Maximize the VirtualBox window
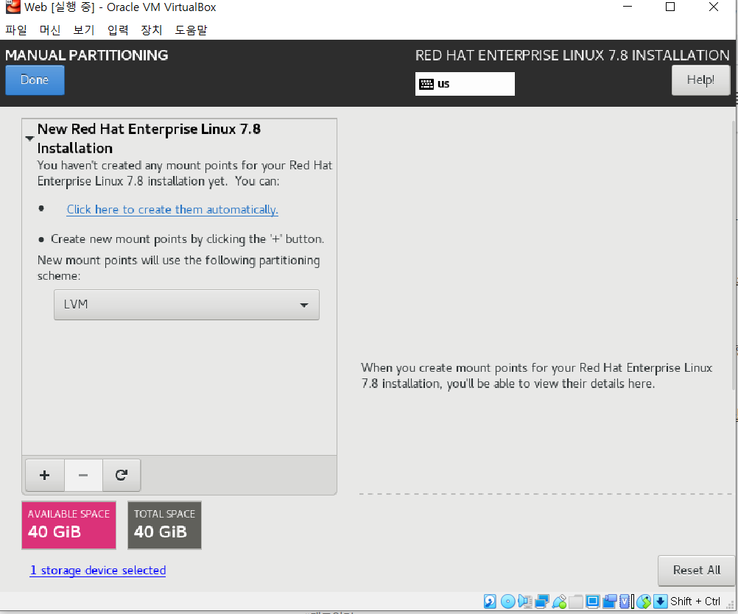This screenshot has height=614, width=738. (x=670, y=7)
